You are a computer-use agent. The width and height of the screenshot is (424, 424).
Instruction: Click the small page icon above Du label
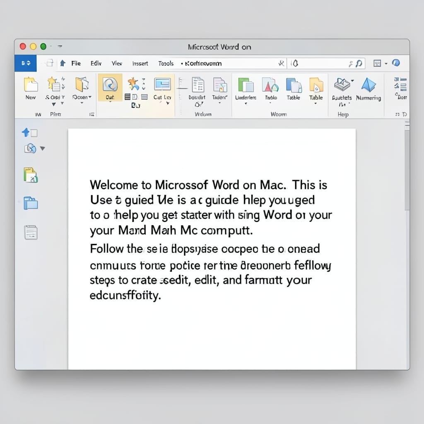tap(135, 97)
